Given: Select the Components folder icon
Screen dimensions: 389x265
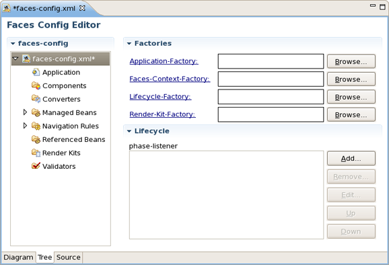Looking at the screenshot, I should (36, 86).
